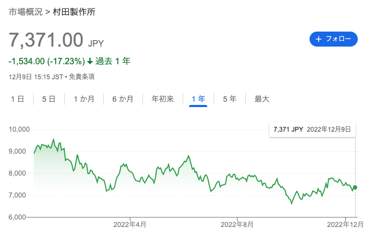
Task: Click the 2022年8月 x-axis label
Action: [x=237, y=225]
